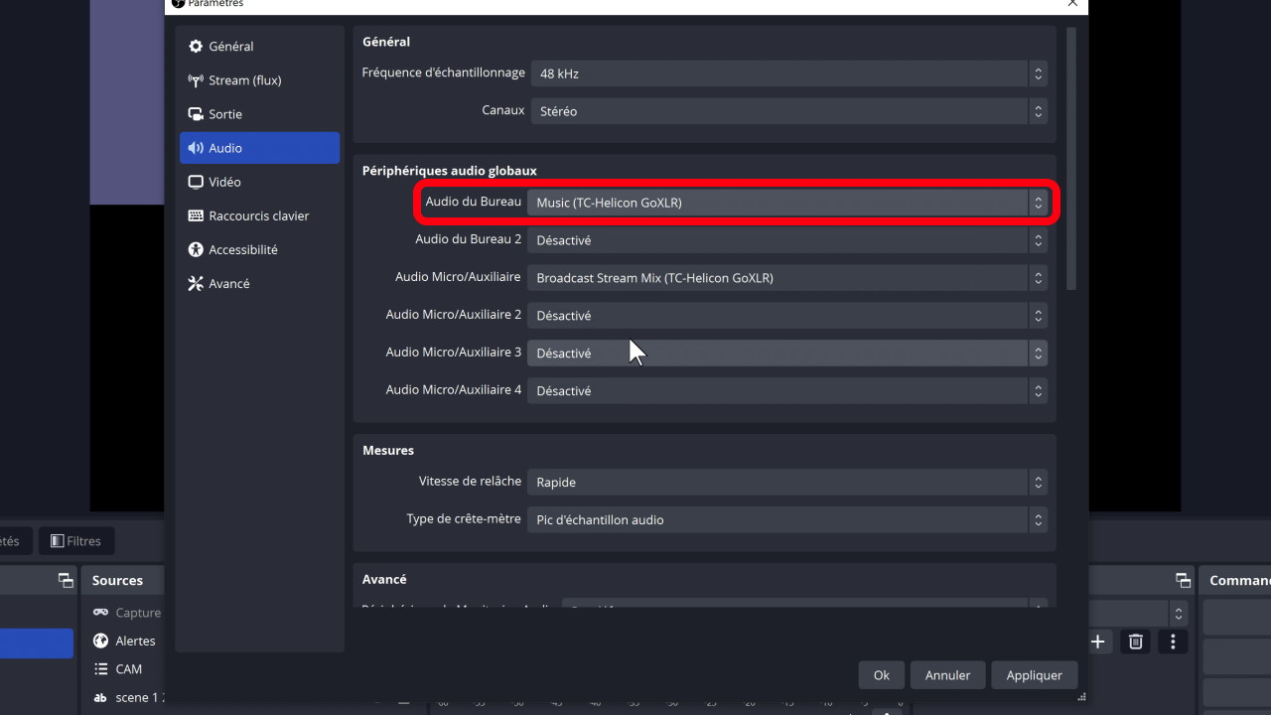Viewport: 1271px width, 715px height.
Task: Click the Annuler button
Action: pos(947,675)
